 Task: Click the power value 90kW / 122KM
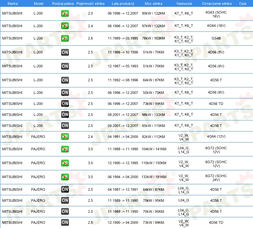(x=153, y=13)
